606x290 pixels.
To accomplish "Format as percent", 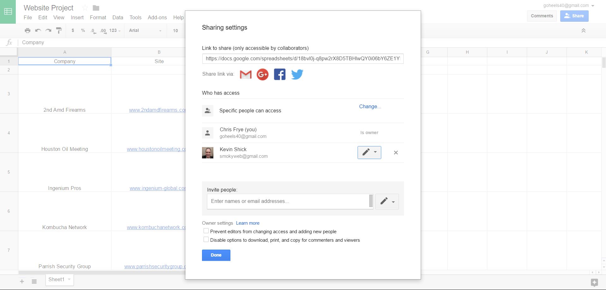I will [83, 31].
